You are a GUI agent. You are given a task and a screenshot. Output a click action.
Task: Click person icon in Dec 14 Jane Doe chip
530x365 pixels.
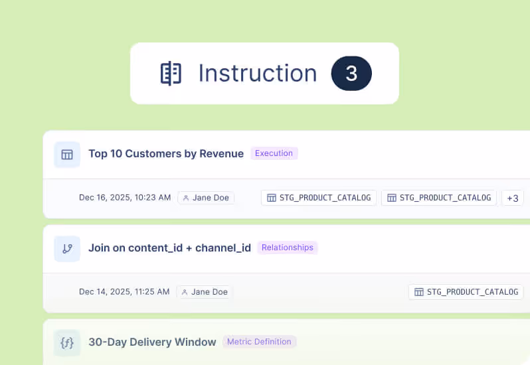(185, 292)
